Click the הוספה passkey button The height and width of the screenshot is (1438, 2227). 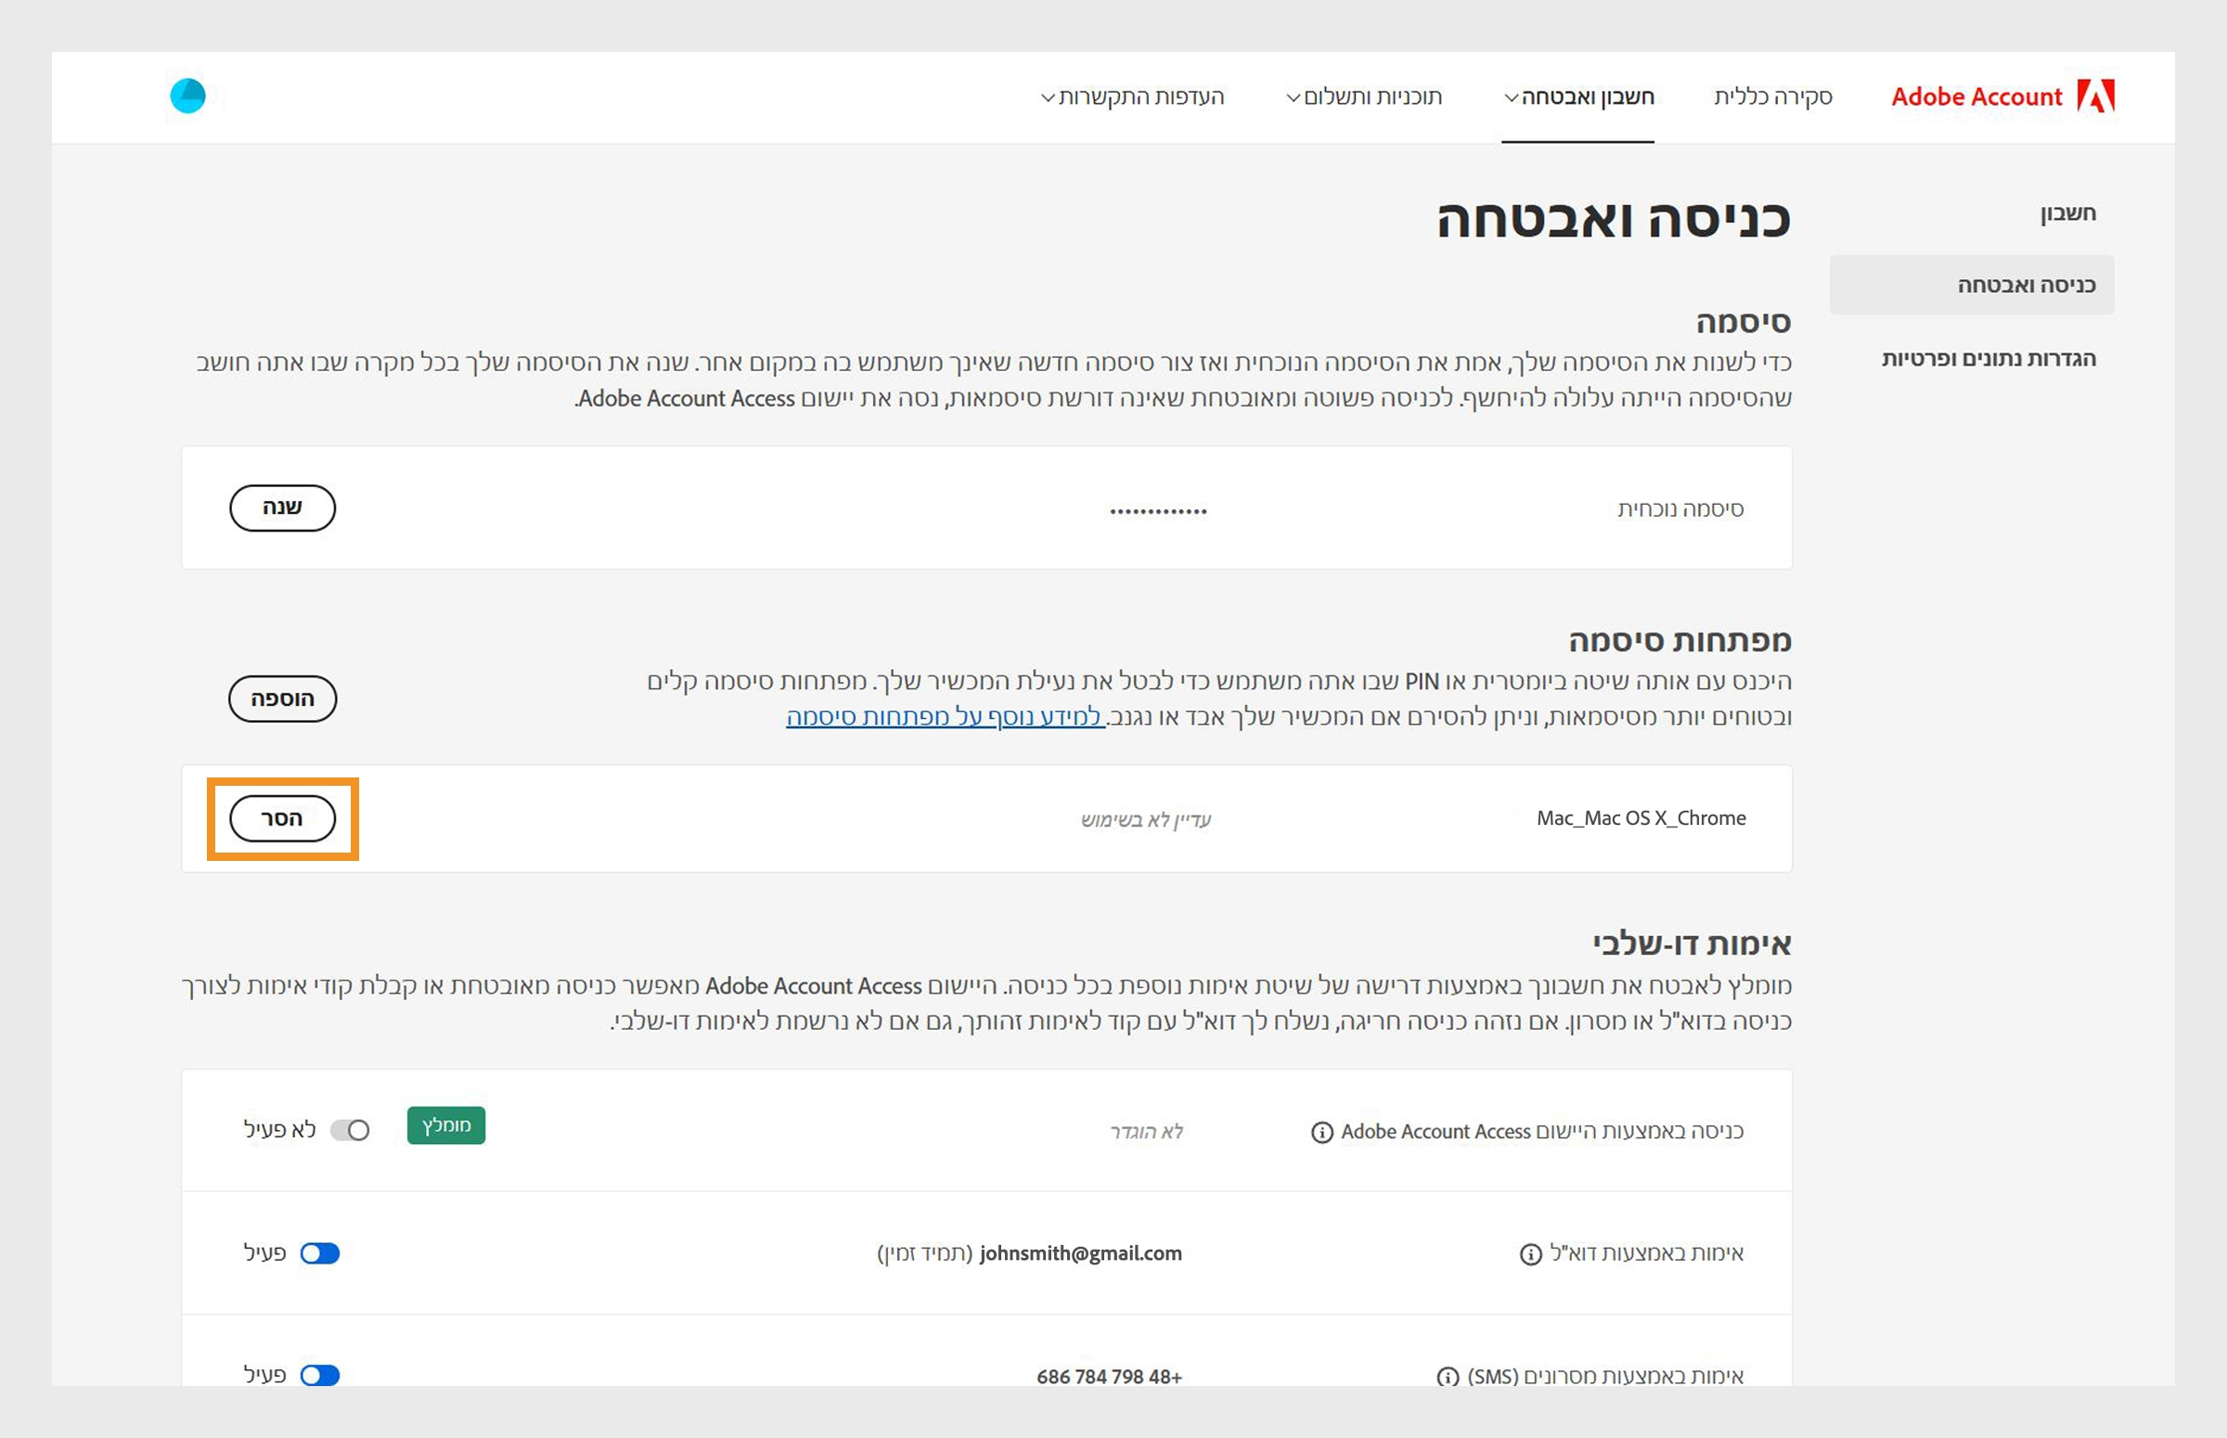[282, 700]
